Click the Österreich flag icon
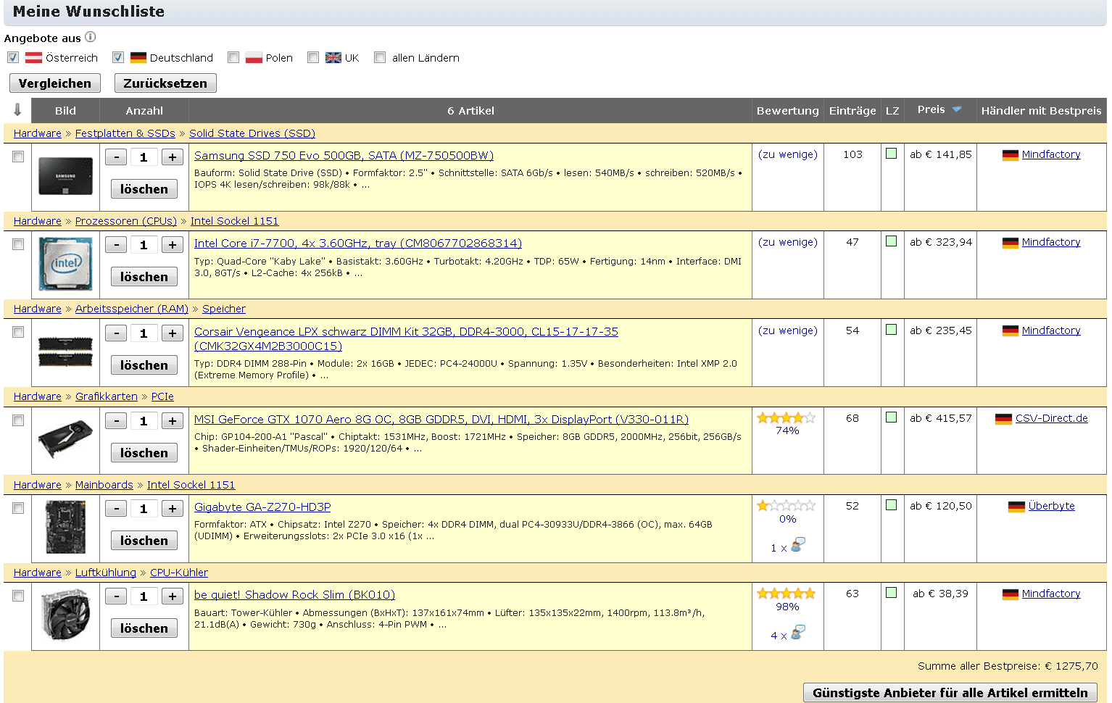This screenshot has width=1112, height=703. (x=34, y=58)
